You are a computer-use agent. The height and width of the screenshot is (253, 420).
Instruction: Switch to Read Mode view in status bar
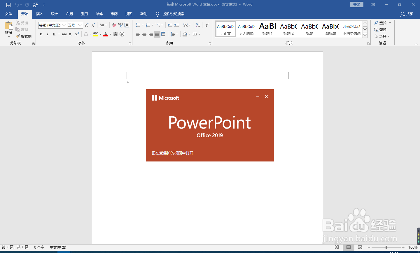coord(337,247)
